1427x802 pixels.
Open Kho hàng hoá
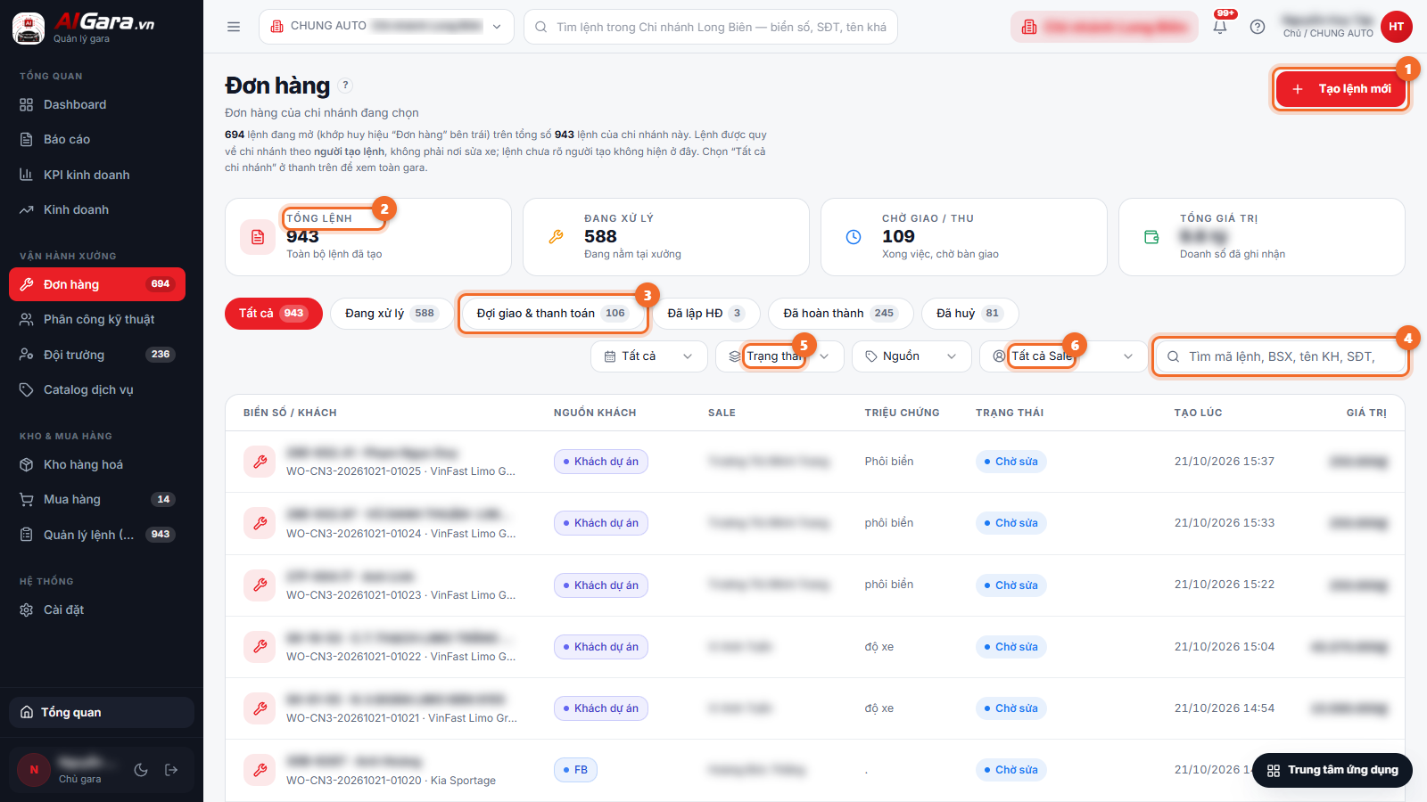coord(97,464)
